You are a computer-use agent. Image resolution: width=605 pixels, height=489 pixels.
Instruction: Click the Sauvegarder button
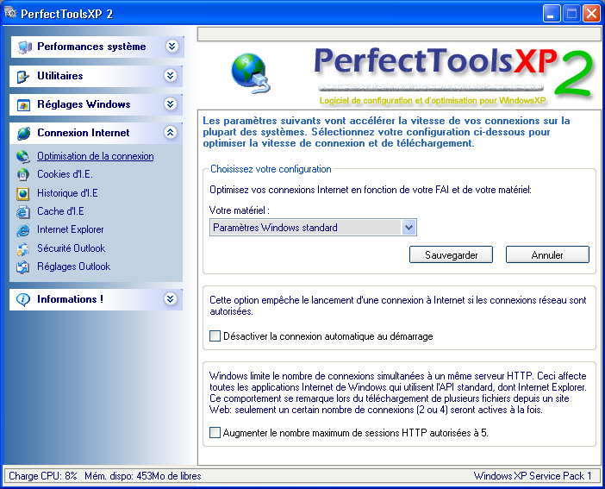(451, 255)
